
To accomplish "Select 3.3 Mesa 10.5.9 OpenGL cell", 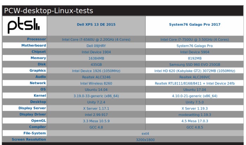I will coord(96,121).
